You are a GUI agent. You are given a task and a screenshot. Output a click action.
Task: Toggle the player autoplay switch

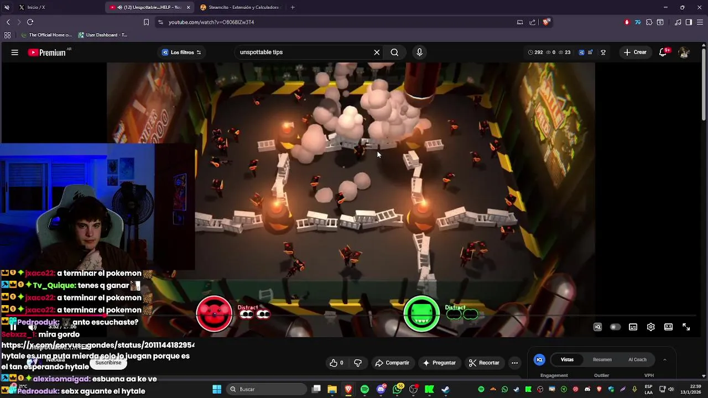(x=615, y=327)
